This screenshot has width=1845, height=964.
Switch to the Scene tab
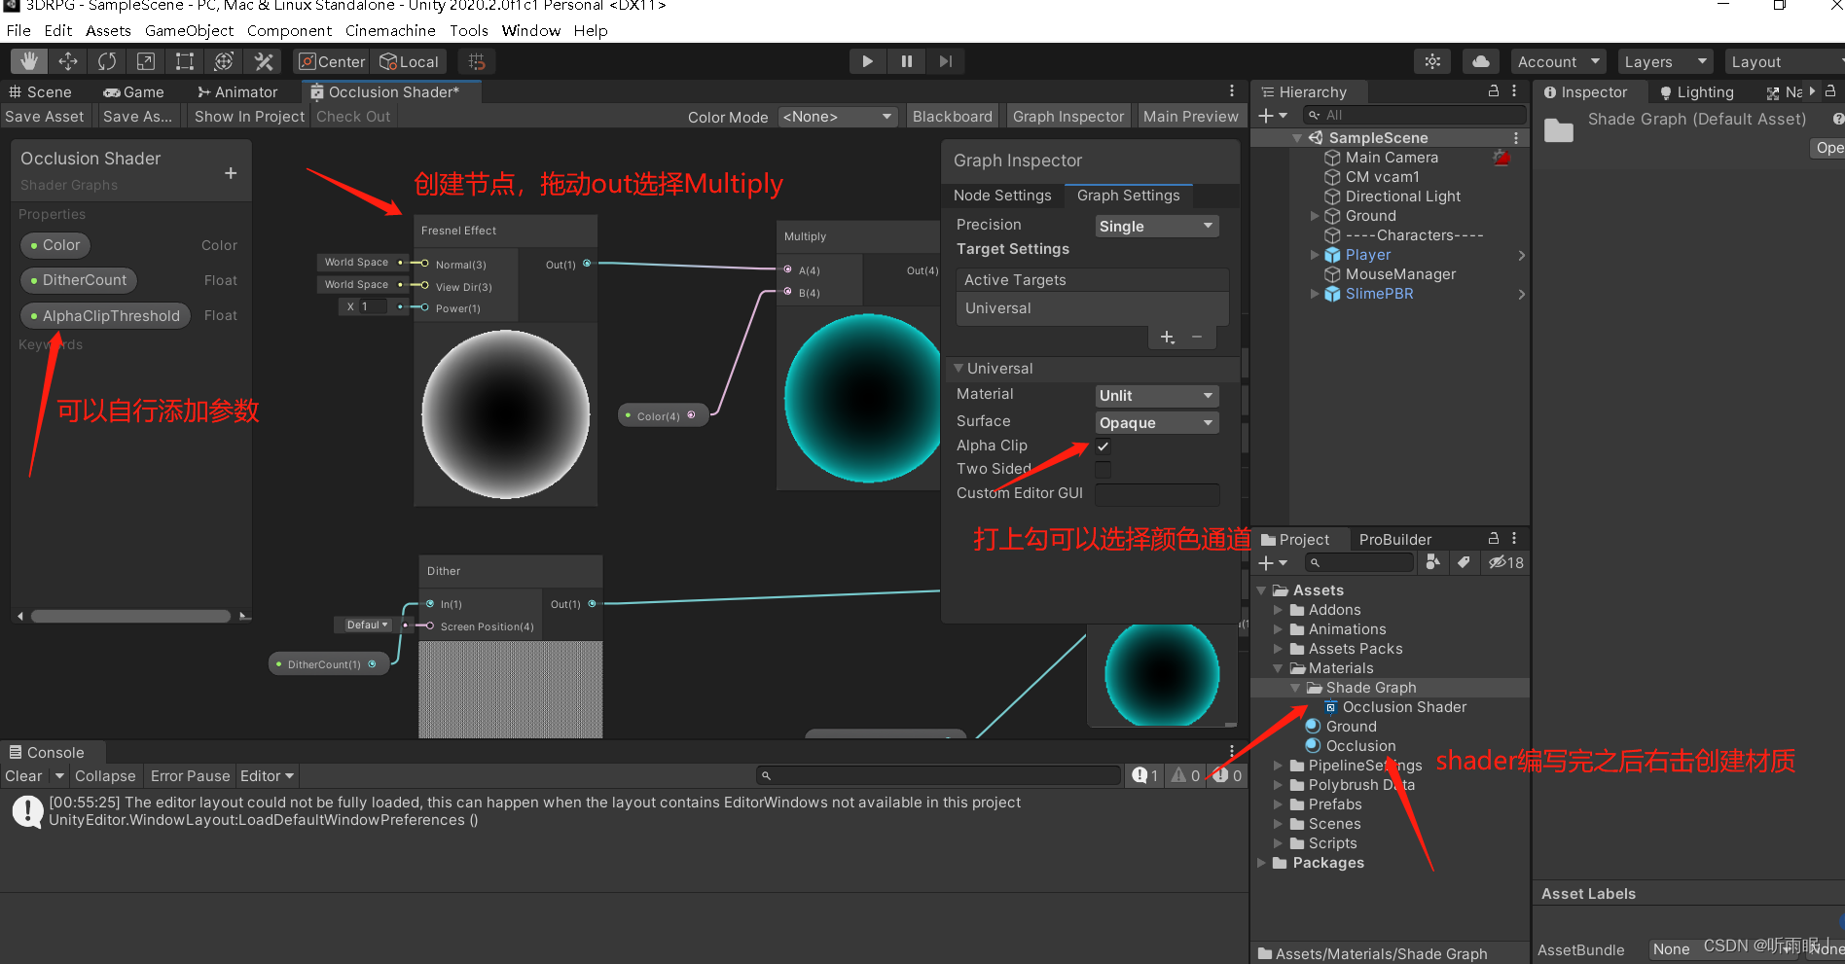coord(41,91)
